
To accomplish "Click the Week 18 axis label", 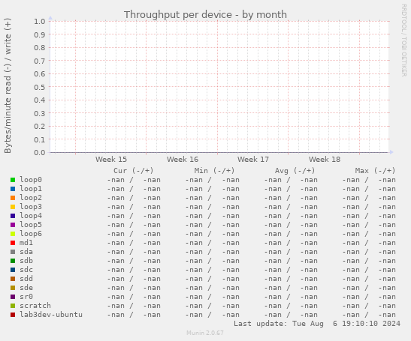I will click(x=325, y=159).
